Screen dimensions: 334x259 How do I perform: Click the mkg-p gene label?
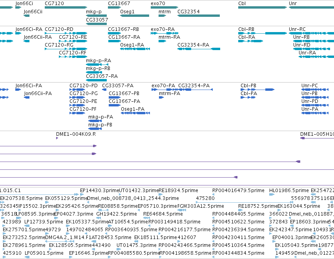tap(94, 12)
